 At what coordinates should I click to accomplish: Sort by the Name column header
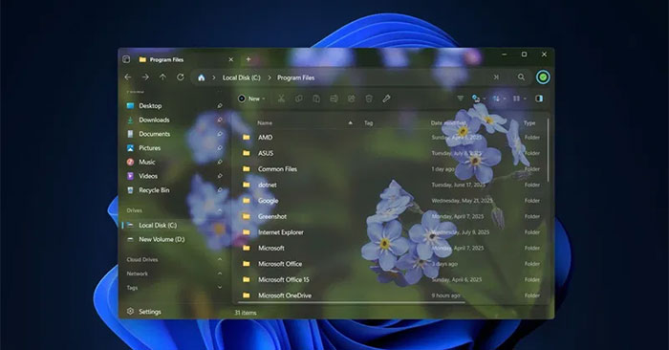coord(265,123)
